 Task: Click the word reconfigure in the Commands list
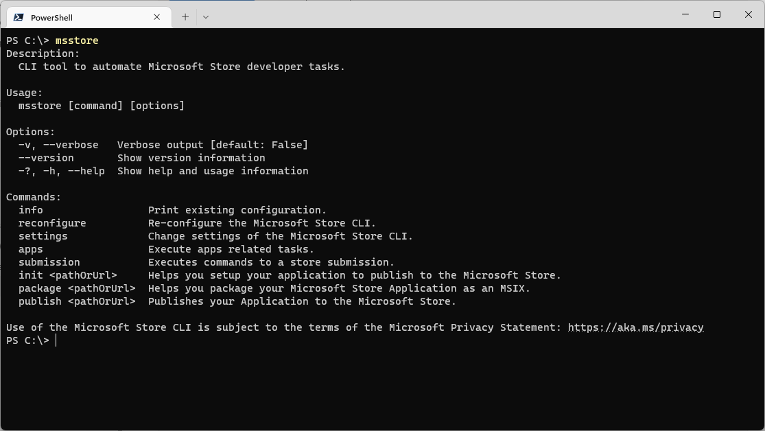(x=52, y=223)
